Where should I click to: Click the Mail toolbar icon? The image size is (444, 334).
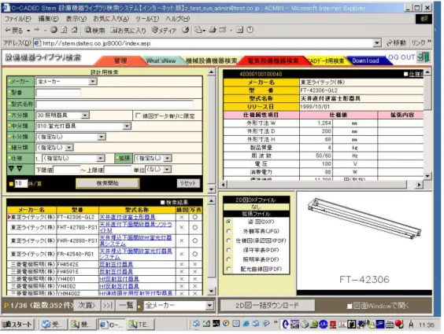(x=200, y=30)
